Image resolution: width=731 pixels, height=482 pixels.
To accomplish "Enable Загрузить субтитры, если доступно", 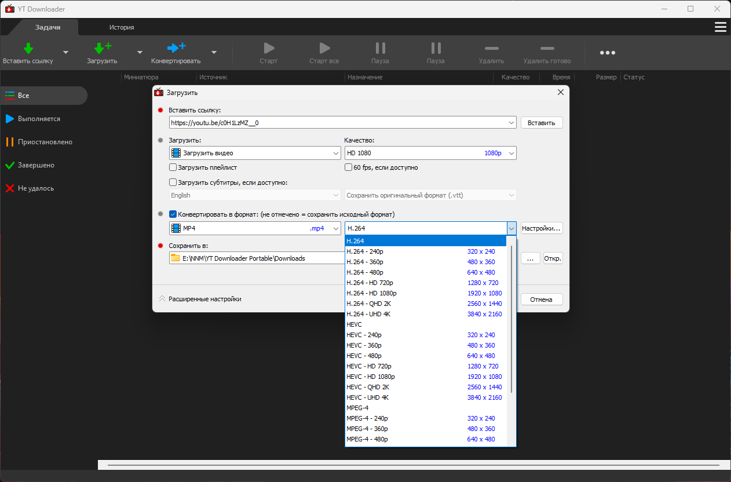I will pos(173,182).
